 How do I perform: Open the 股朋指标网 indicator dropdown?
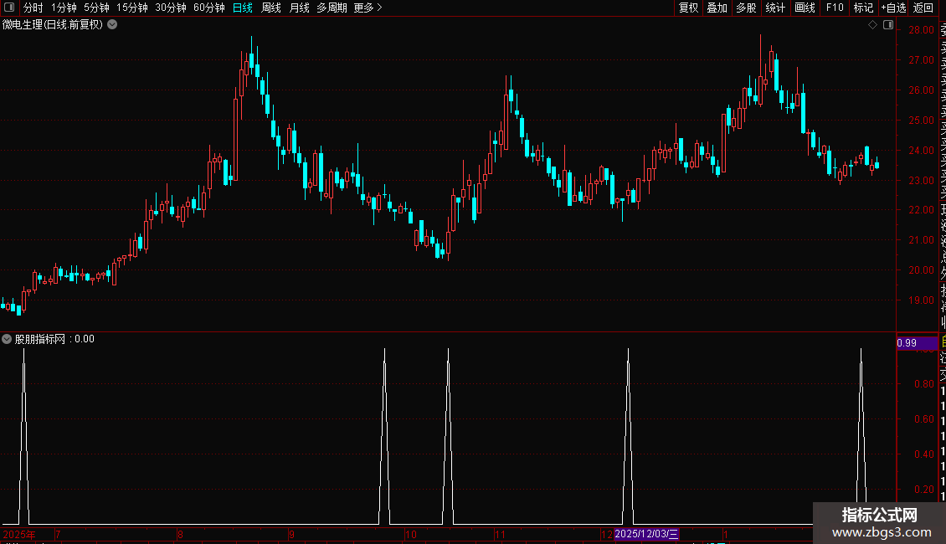tap(7, 339)
